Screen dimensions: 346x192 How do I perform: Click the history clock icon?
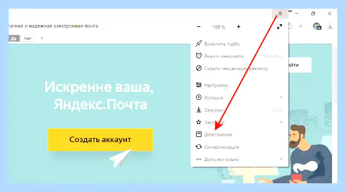pyautogui.click(x=198, y=97)
